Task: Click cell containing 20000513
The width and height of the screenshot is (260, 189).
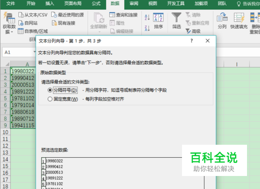Action: point(23,85)
